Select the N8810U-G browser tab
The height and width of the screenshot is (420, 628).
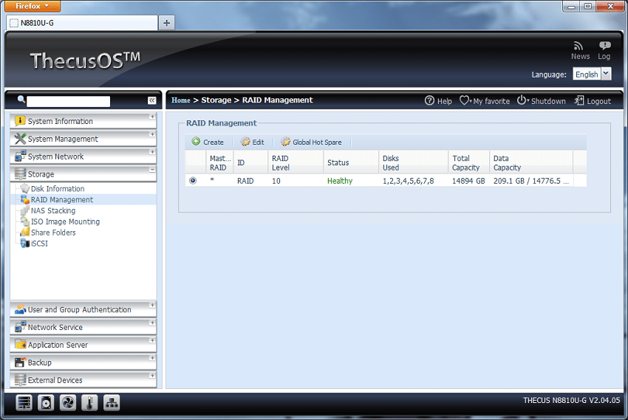pyautogui.click(x=82, y=23)
